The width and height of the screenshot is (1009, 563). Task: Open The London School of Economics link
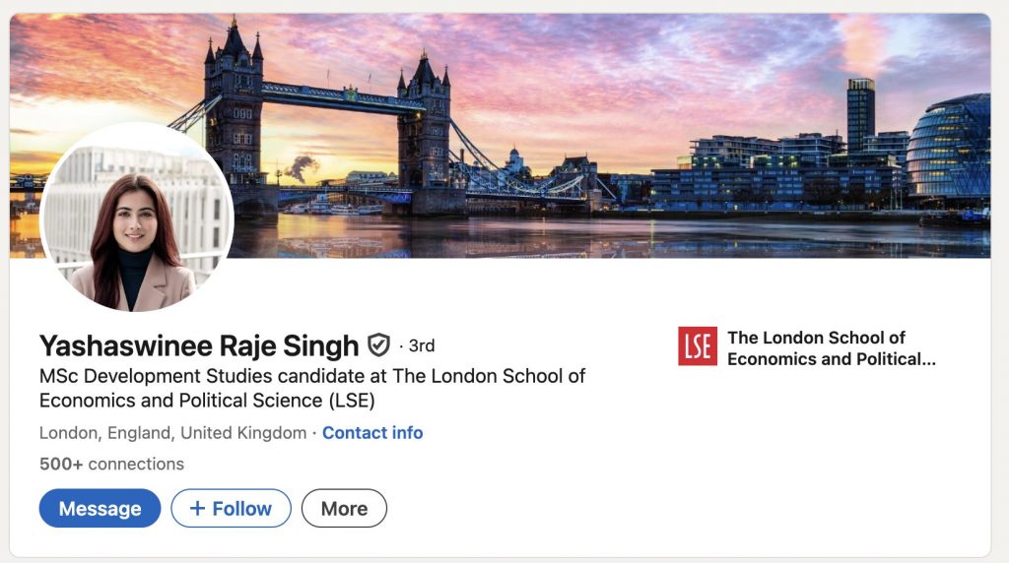point(831,348)
